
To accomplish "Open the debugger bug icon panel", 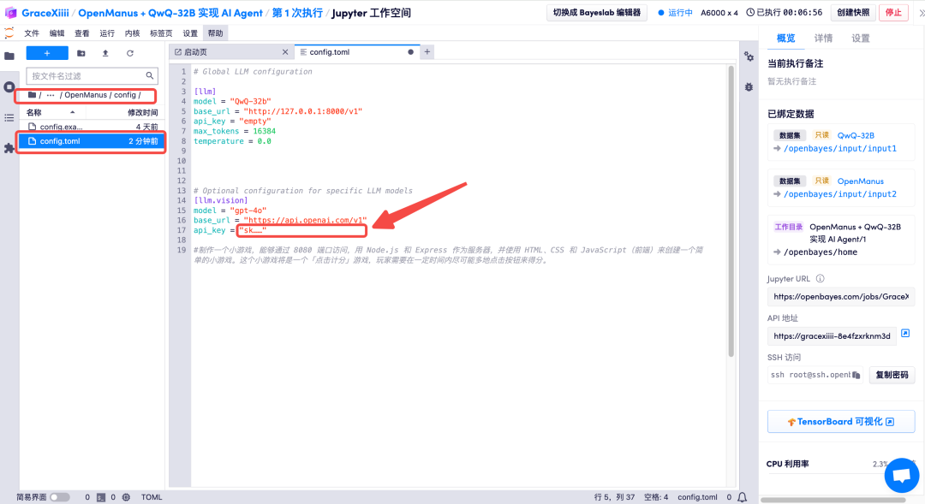I will (749, 86).
